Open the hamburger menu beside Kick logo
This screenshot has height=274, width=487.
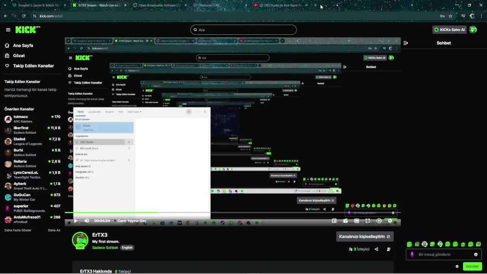[x=8, y=30]
